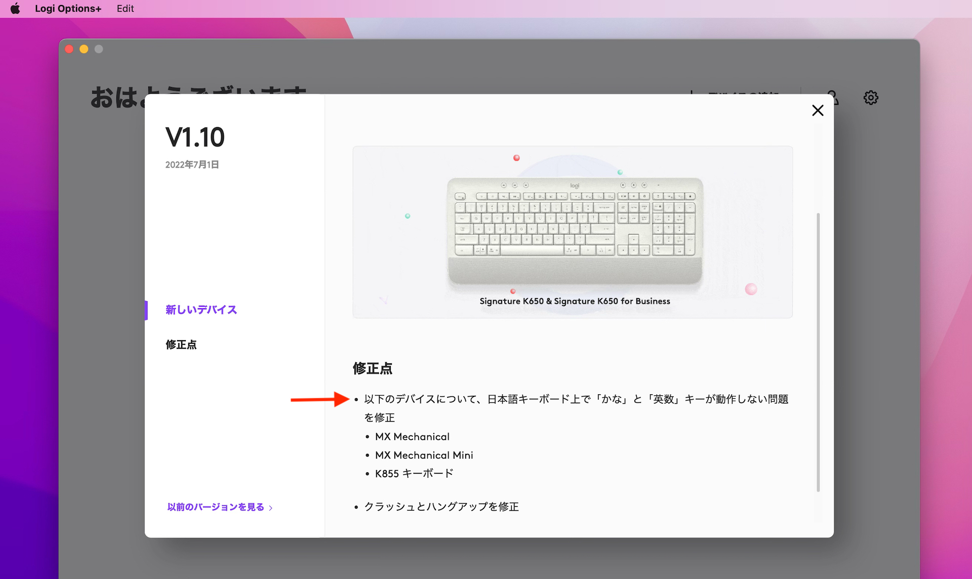Close the V1.10 release notes dialog
This screenshot has width=972, height=579.
click(x=818, y=110)
